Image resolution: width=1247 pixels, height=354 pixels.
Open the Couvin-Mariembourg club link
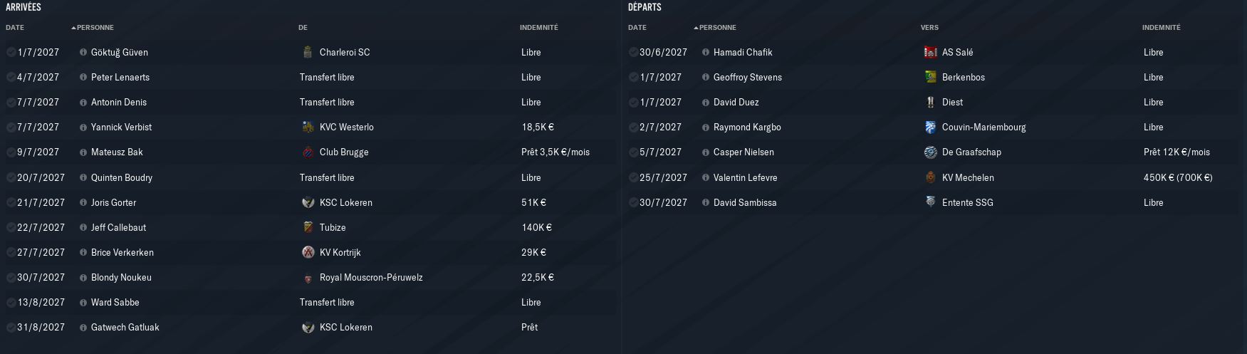pyautogui.click(x=983, y=127)
